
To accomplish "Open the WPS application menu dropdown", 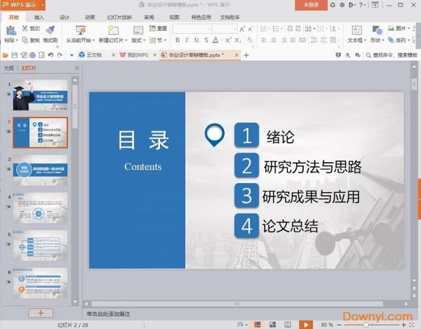I will (x=43, y=5).
